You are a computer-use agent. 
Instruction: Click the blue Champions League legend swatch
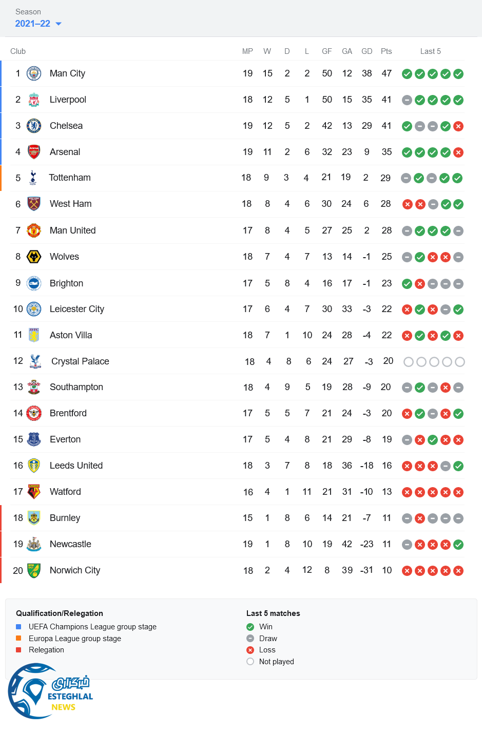point(18,627)
